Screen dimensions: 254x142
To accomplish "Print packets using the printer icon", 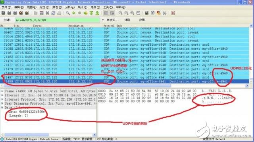I will (x=59, y=13).
